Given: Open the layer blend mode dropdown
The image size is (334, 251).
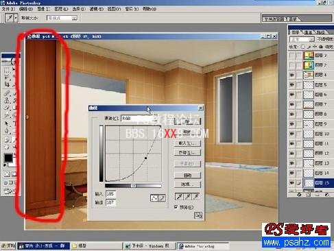Looking at the screenshot, I should (x=302, y=39).
